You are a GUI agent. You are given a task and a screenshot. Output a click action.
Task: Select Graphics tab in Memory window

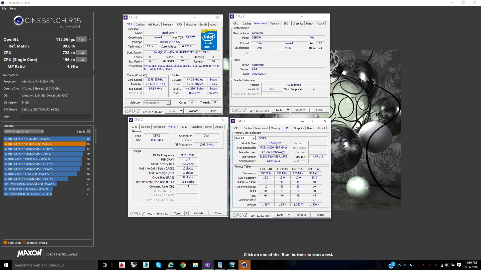pyautogui.click(x=196, y=127)
